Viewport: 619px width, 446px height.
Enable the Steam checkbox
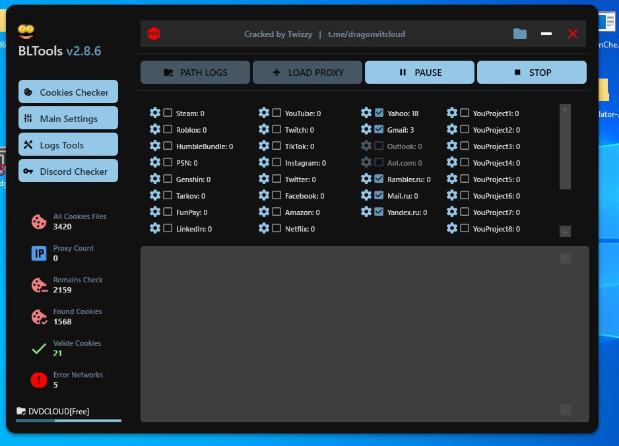pyautogui.click(x=168, y=113)
